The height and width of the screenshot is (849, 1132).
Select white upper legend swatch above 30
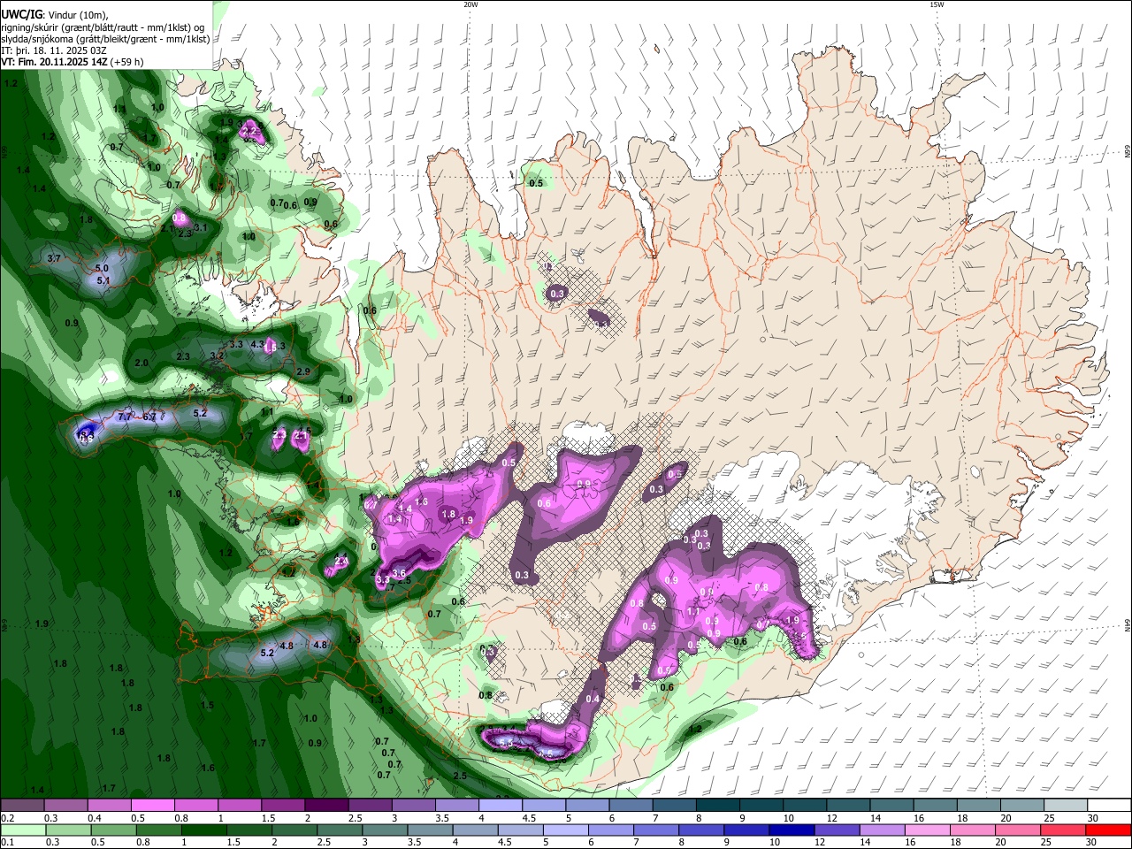(x=1109, y=806)
